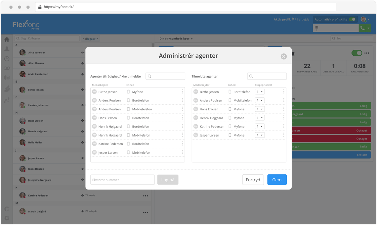The width and height of the screenshot is (377, 225).
Task: Open priority dropdown for Jesper Larsen Myfone
Action: tap(260, 135)
